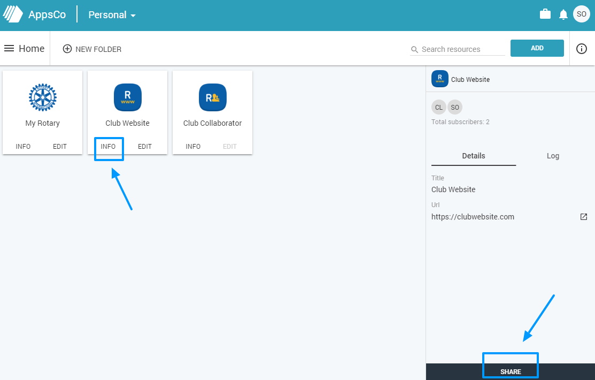Click the Club Collaborator card title

point(213,123)
